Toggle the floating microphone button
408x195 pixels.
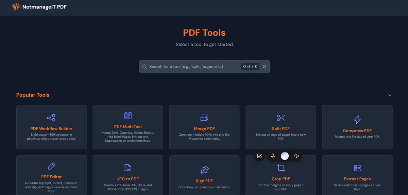(273, 156)
